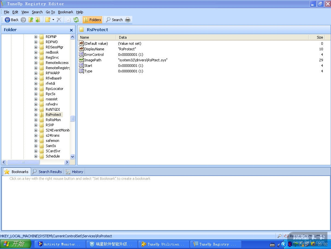This screenshot has height=249, width=331.
Task: Click the ImagePath expandable string icon
Action: click(81, 60)
